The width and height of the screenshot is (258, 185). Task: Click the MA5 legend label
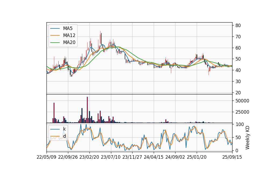point(68,28)
